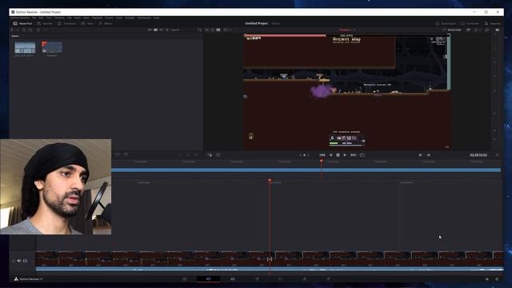Click the upper timeline playhead marker
This screenshot has height=288, width=512.
322,162
